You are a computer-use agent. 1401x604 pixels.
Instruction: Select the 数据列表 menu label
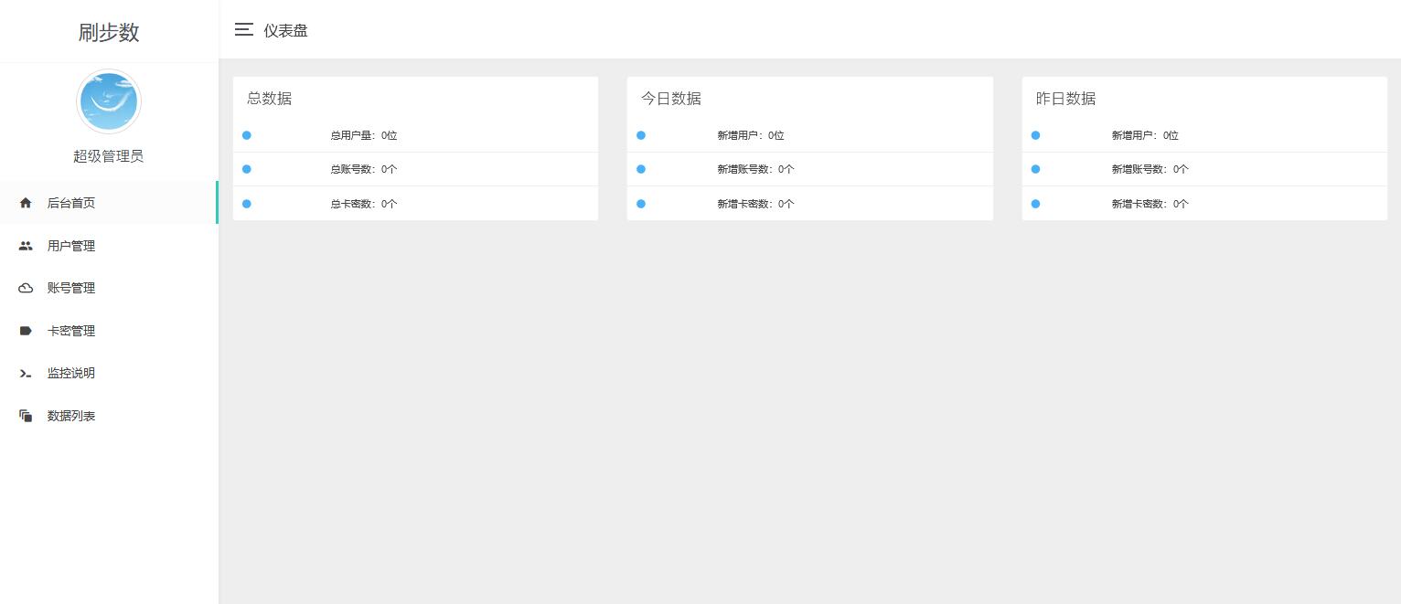71,416
